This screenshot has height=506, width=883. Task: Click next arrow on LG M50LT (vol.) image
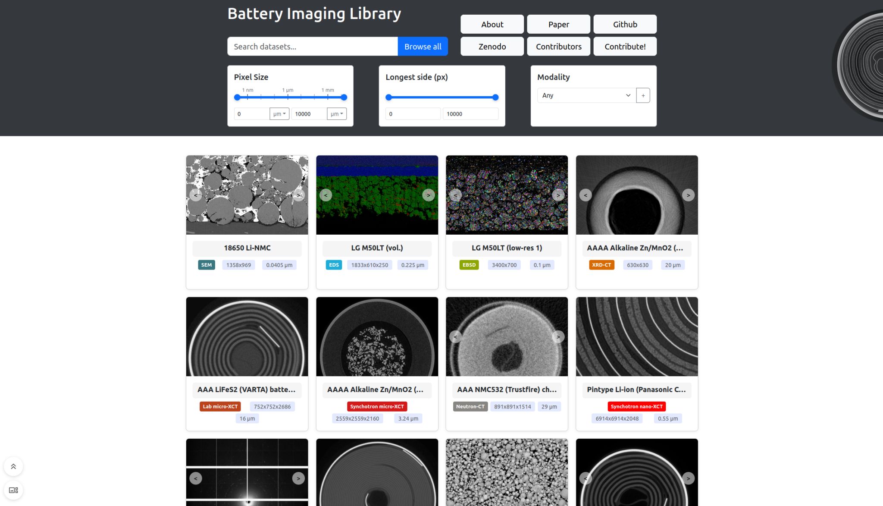[428, 195]
